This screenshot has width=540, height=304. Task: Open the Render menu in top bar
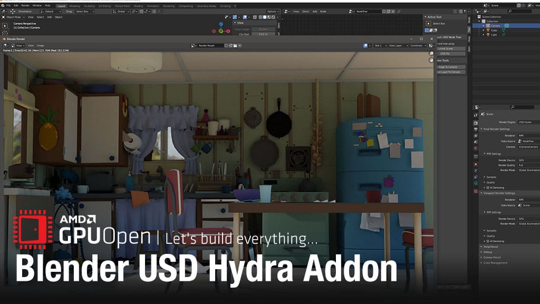[25, 6]
